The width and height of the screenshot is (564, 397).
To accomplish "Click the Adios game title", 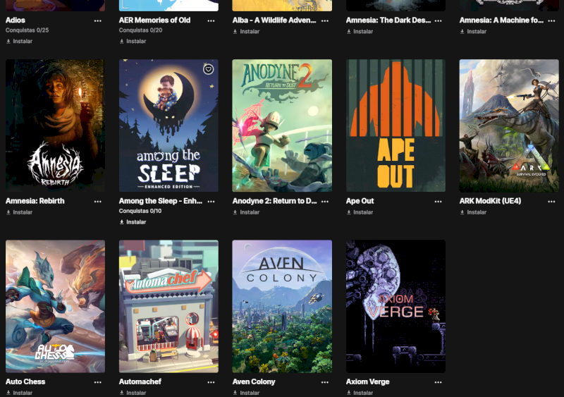I will [16, 20].
